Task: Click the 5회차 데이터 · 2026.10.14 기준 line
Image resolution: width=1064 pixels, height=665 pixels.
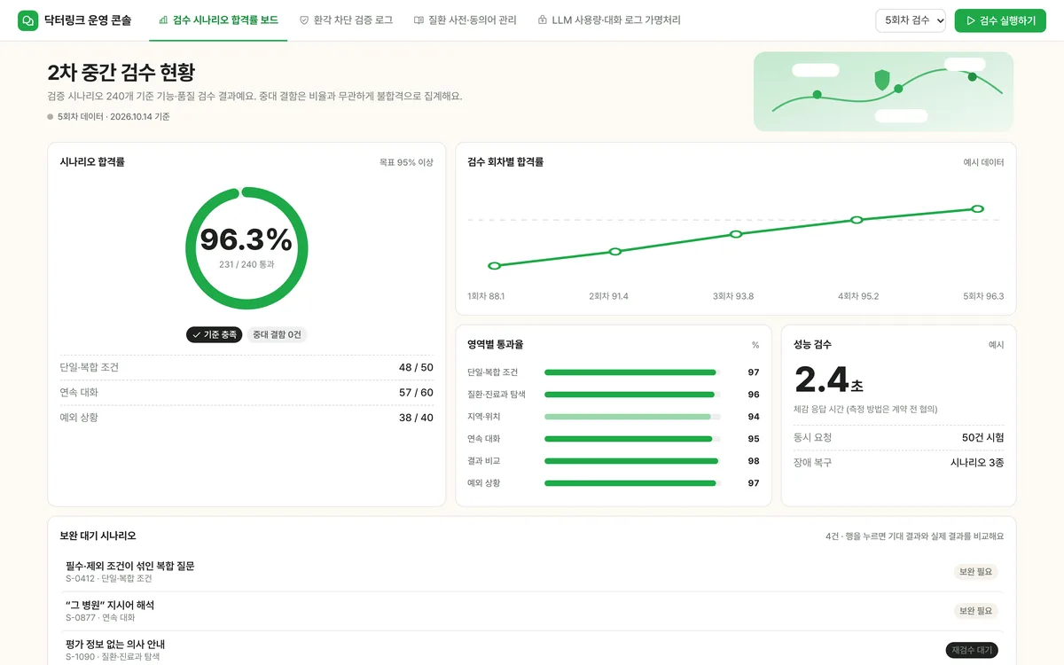Action: pos(108,116)
